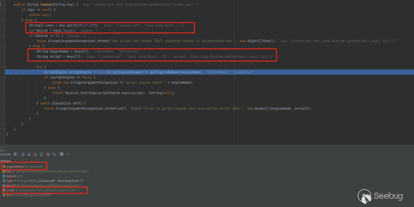Click the red Force Step Into icon
The height and width of the screenshot is (207, 414).
click(x=35, y=154)
